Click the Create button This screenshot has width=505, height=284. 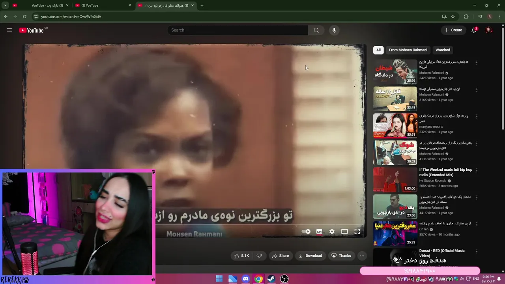(453, 30)
